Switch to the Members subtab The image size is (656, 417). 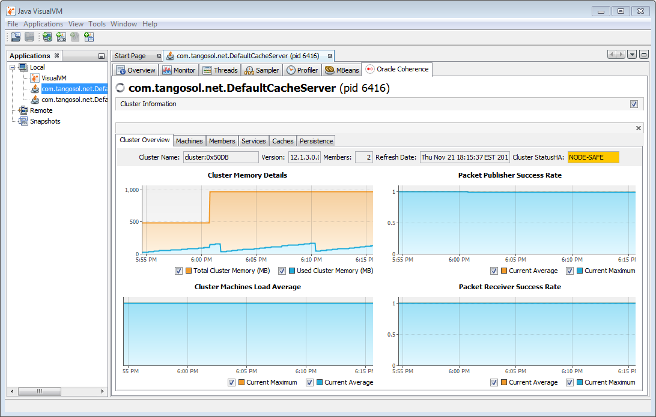[x=222, y=141]
